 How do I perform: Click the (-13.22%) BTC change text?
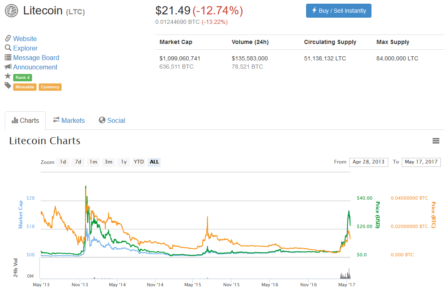pos(214,22)
